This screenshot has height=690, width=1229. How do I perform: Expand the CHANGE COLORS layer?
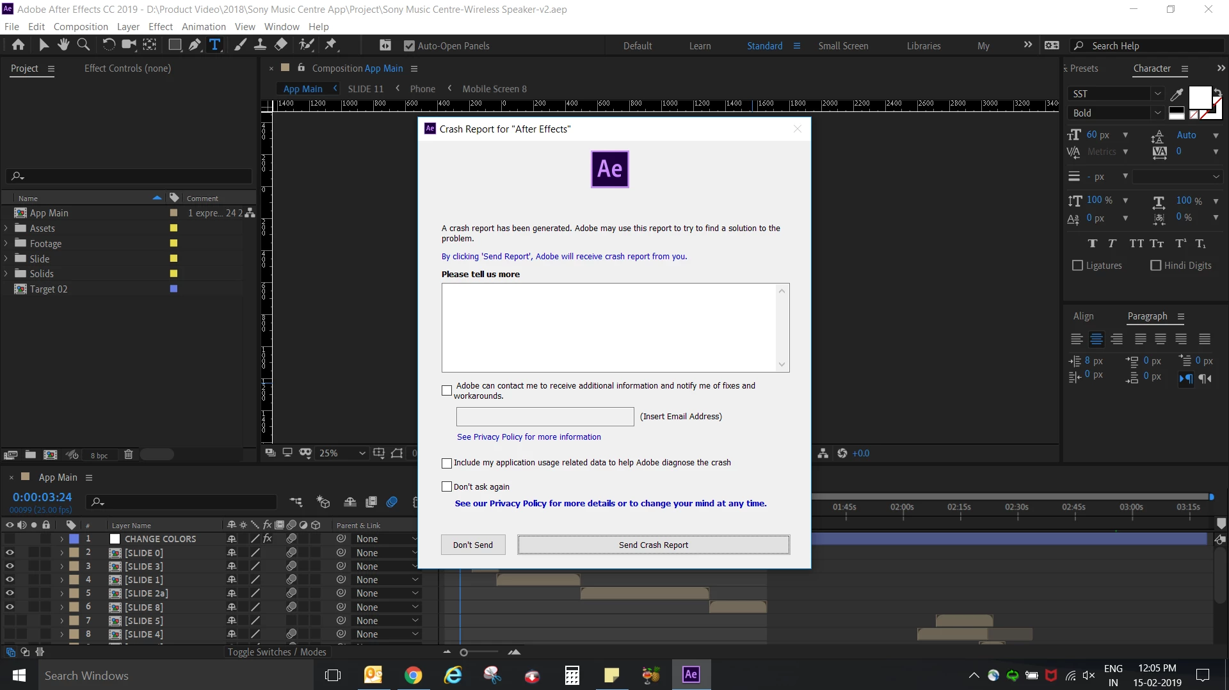(61, 539)
